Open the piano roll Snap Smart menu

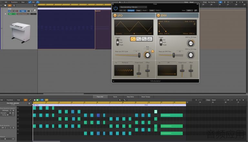tap(218, 100)
